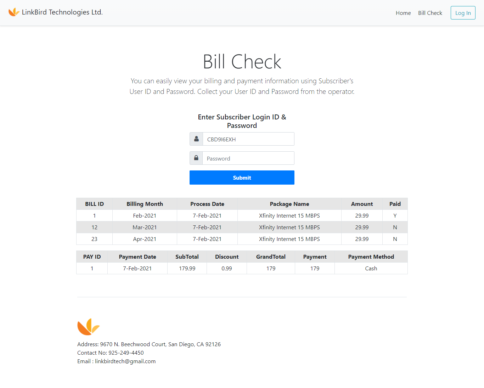Click the Billing Month header
This screenshot has width=484, height=388.
[x=145, y=204]
